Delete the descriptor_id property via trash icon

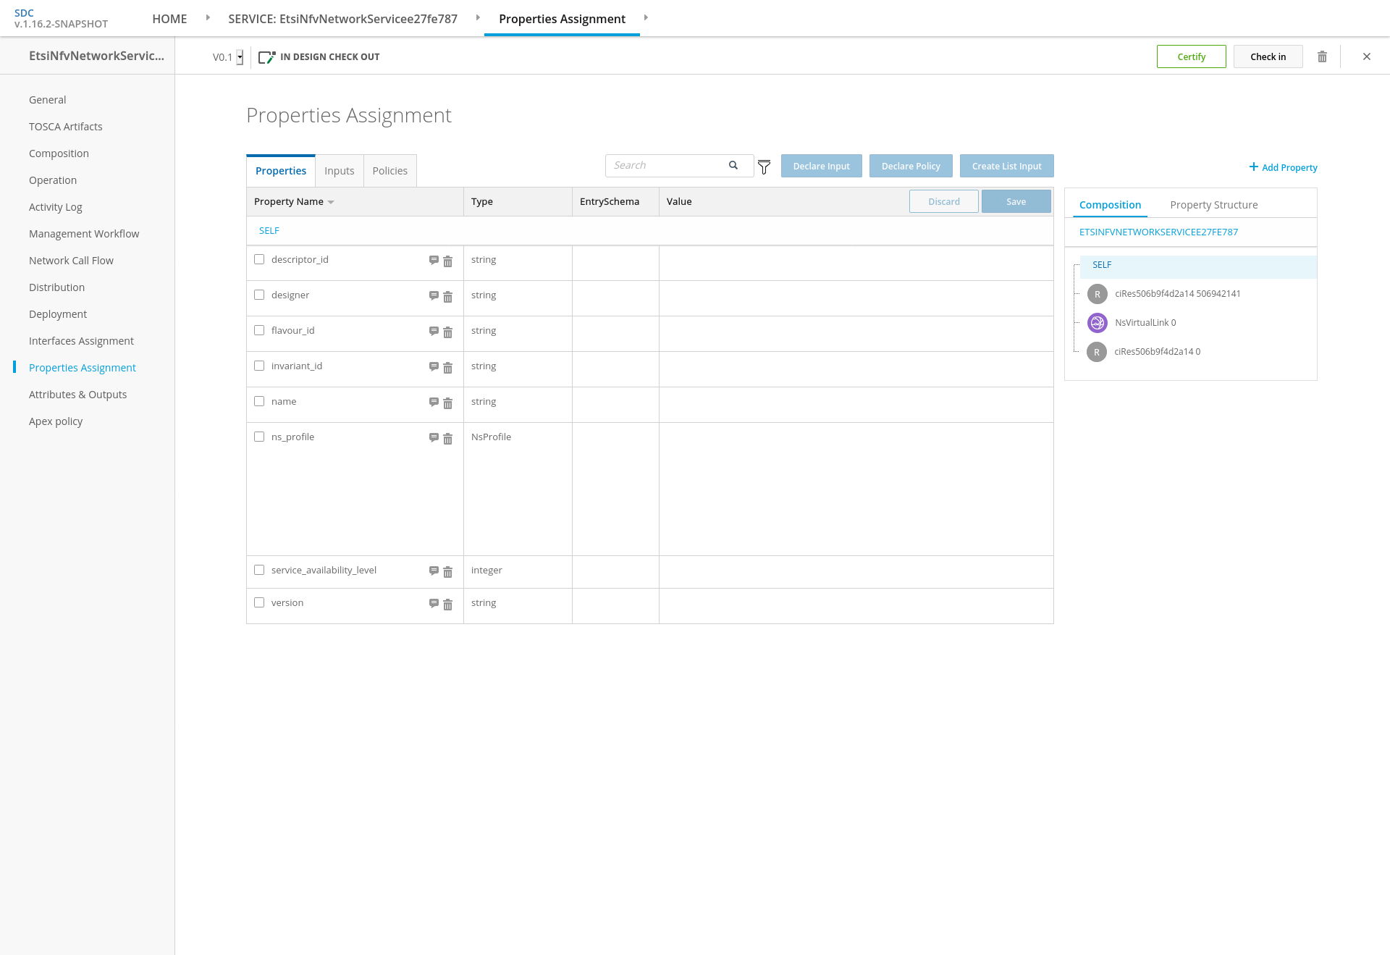pos(447,261)
